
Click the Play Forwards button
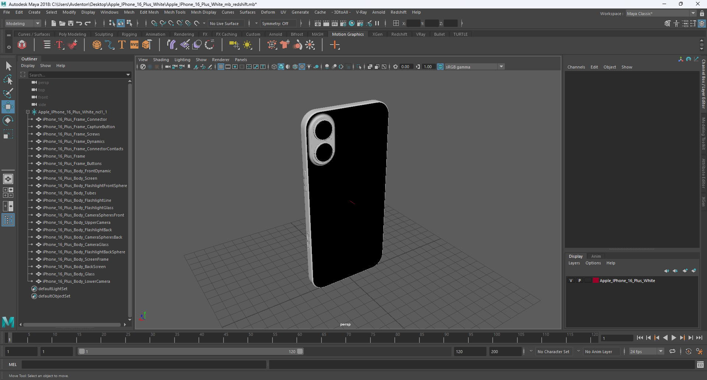pos(674,338)
